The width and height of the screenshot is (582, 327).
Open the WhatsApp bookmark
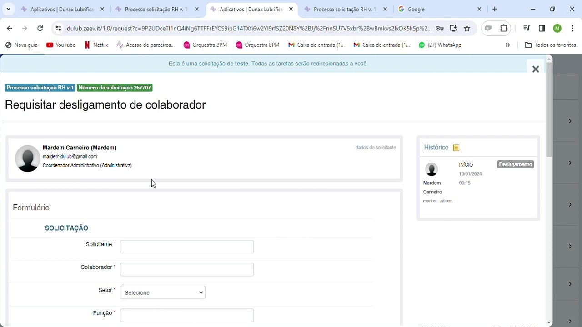[440, 45]
